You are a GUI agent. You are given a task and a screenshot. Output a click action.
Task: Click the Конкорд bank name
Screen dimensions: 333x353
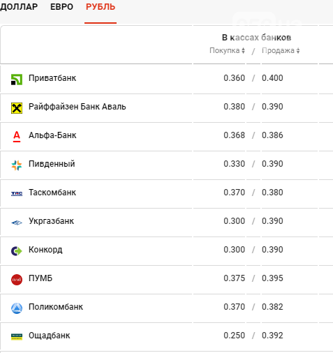pos(45,250)
